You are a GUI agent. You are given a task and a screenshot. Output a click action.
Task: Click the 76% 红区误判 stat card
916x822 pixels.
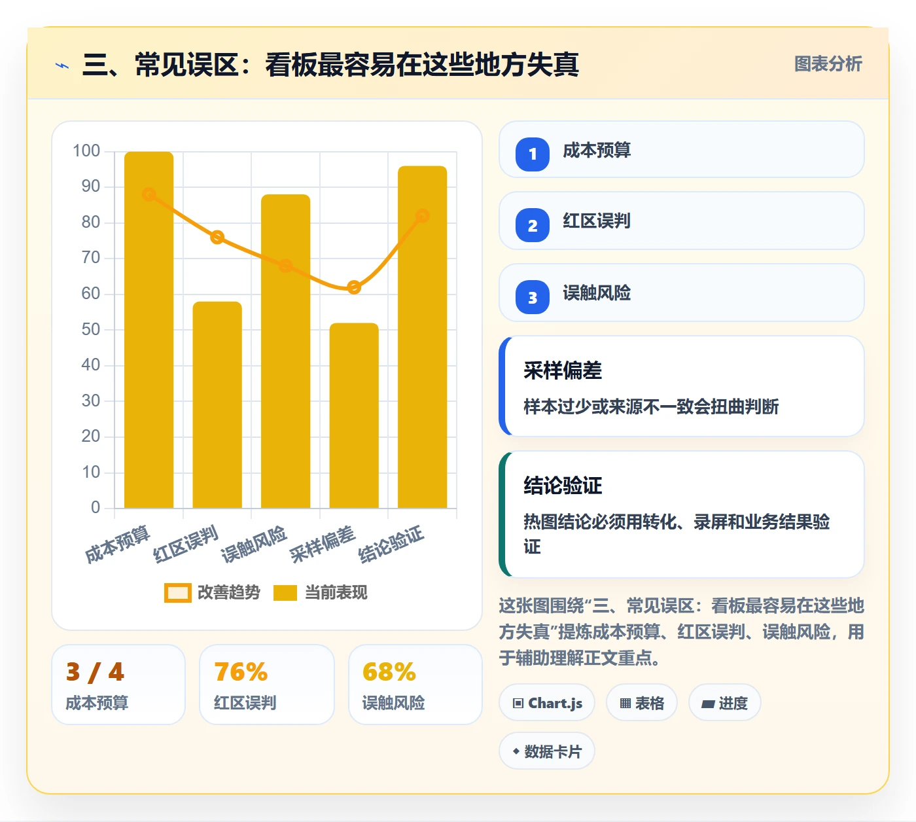click(x=267, y=685)
